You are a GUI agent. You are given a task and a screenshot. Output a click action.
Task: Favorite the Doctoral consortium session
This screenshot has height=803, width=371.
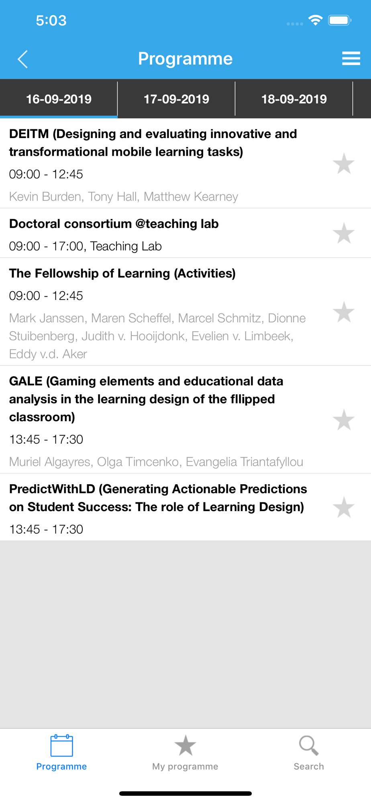tap(344, 233)
